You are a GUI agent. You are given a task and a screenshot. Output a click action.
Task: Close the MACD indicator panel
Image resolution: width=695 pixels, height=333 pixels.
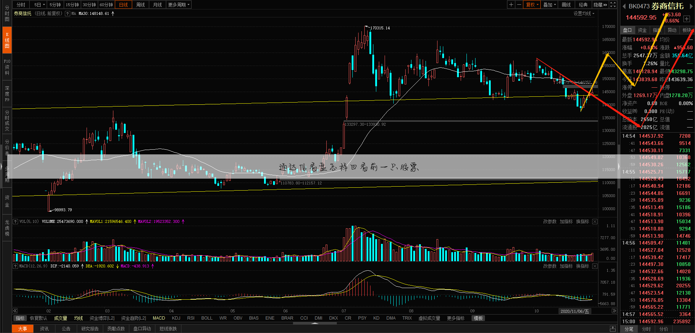595,266
